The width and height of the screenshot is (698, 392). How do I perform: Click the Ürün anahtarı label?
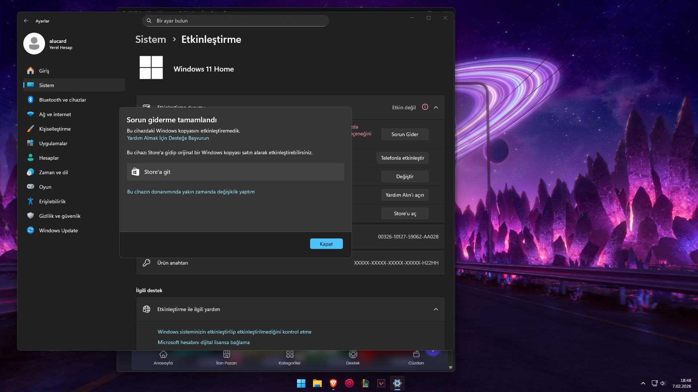coord(173,263)
